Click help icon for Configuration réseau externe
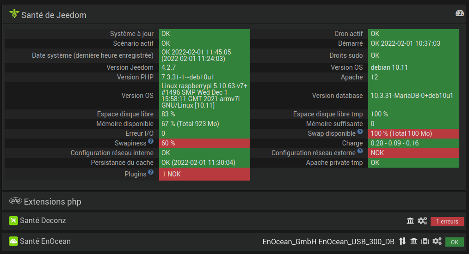Image resolution: width=469 pixels, height=254 pixels. [360, 151]
